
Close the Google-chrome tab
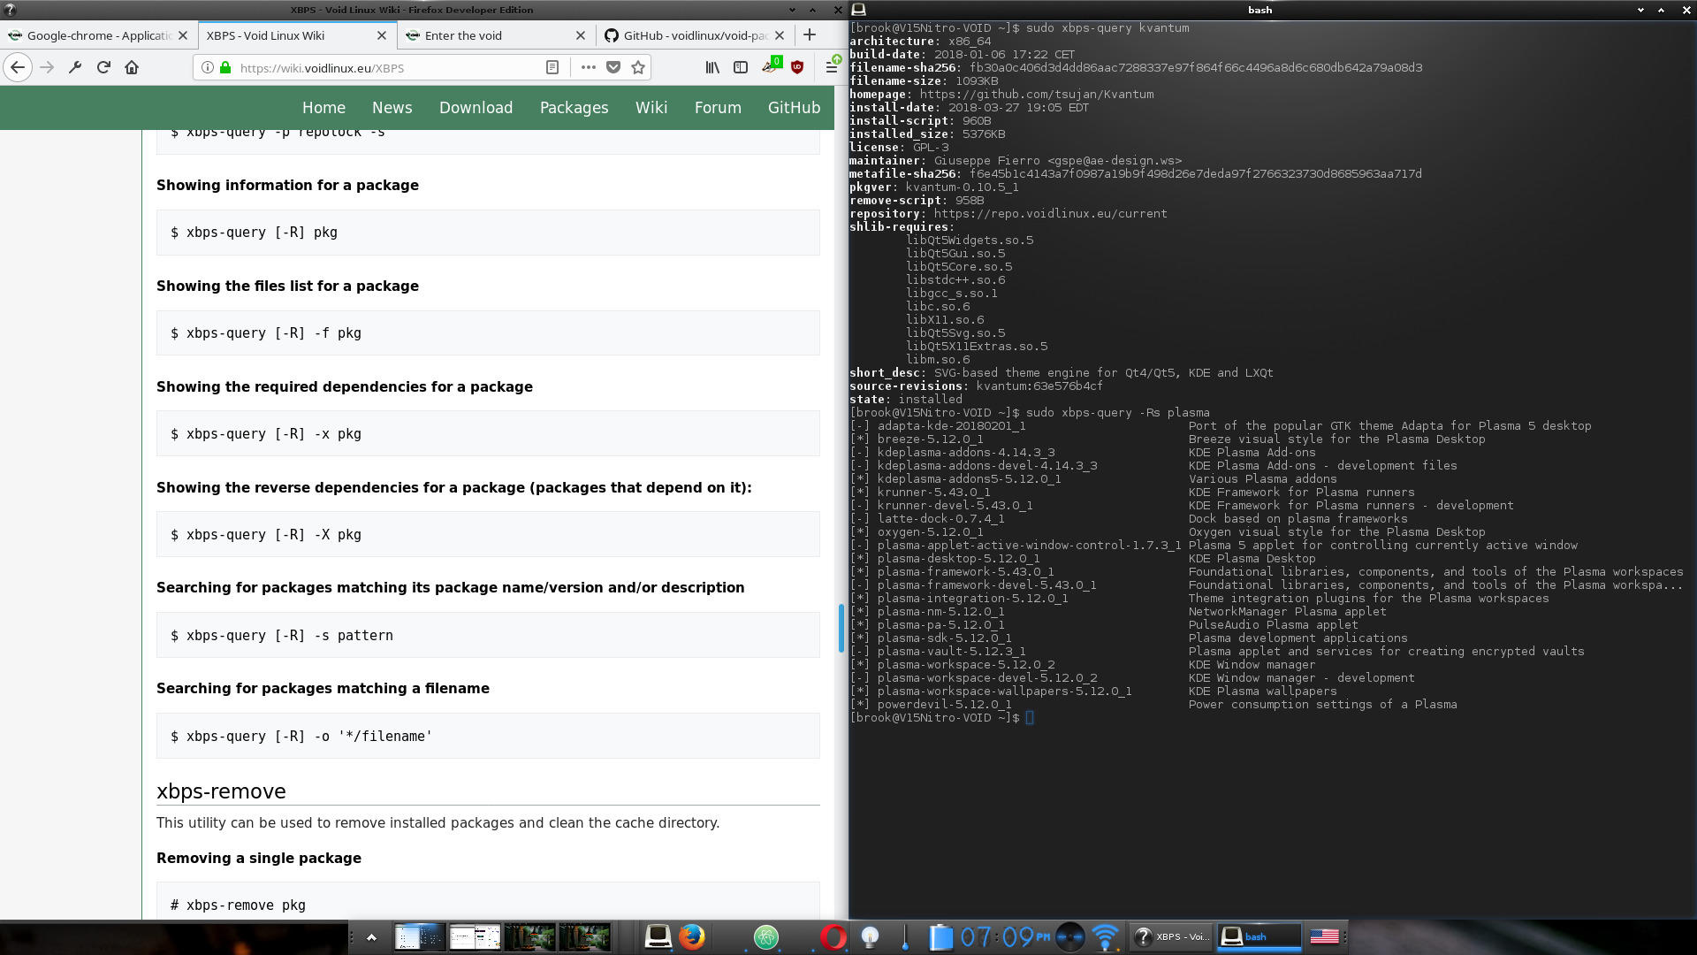pyautogui.click(x=183, y=35)
